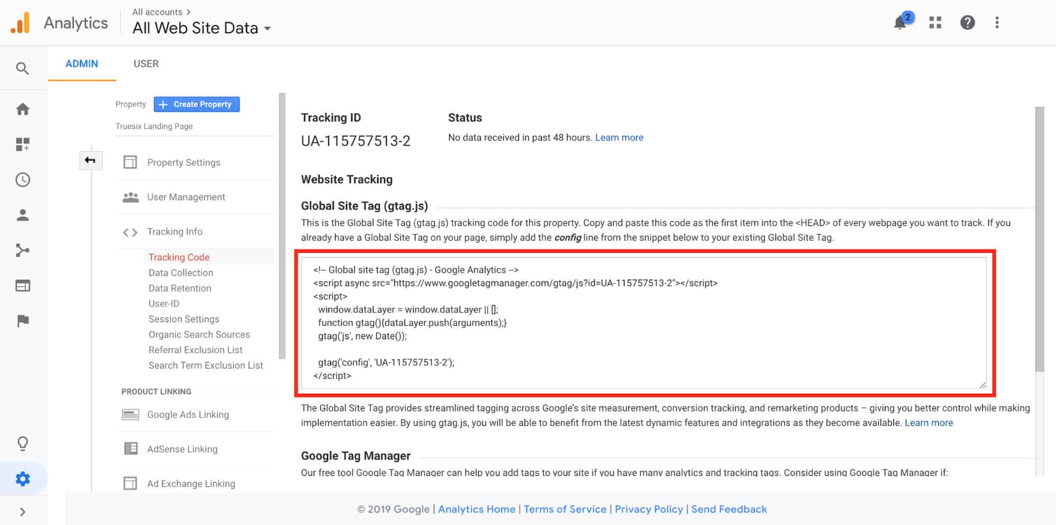The height and width of the screenshot is (525, 1056).
Task: Open the three-dot more menu
Action: [997, 22]
